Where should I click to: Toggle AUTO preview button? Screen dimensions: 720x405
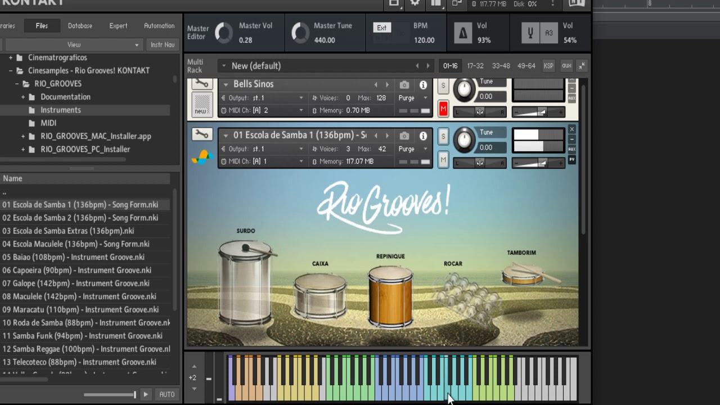coord(167,394)
